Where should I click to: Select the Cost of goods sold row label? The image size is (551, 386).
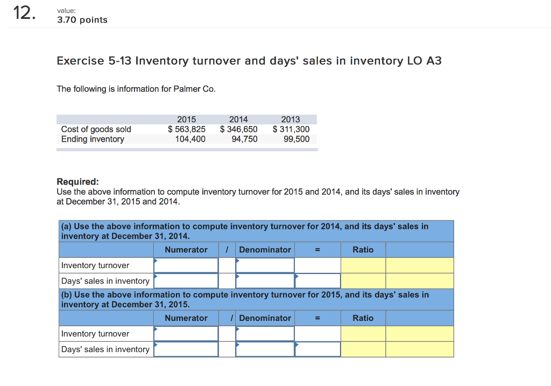[96, 129]
